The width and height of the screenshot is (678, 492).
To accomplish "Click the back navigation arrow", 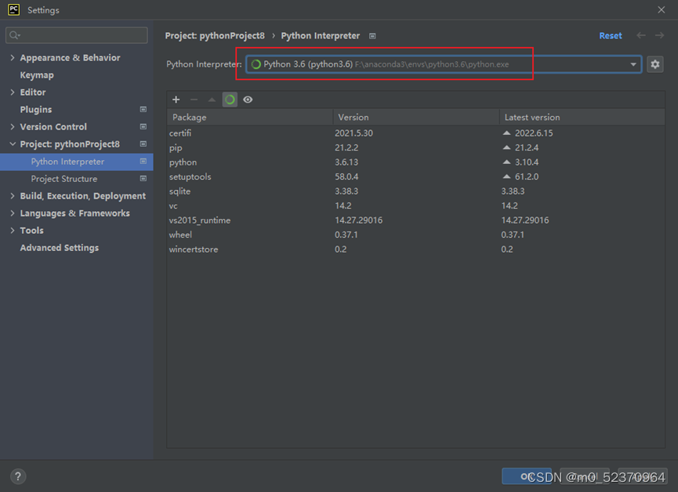I will point(641,35).
